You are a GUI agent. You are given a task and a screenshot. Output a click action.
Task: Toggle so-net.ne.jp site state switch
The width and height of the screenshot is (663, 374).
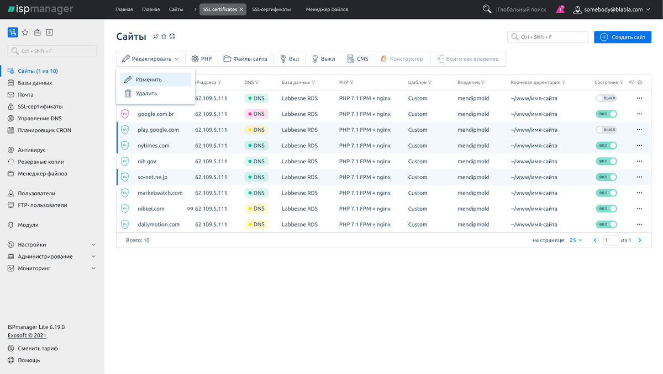pos(606,177)
